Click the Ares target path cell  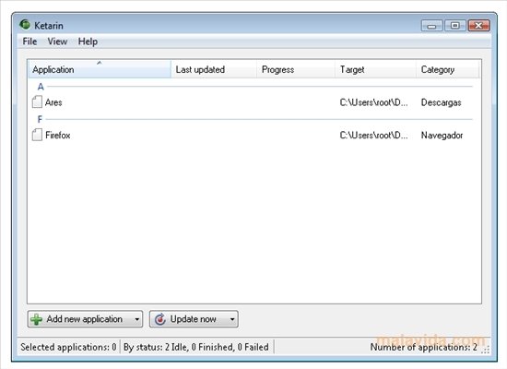(373, 102)
